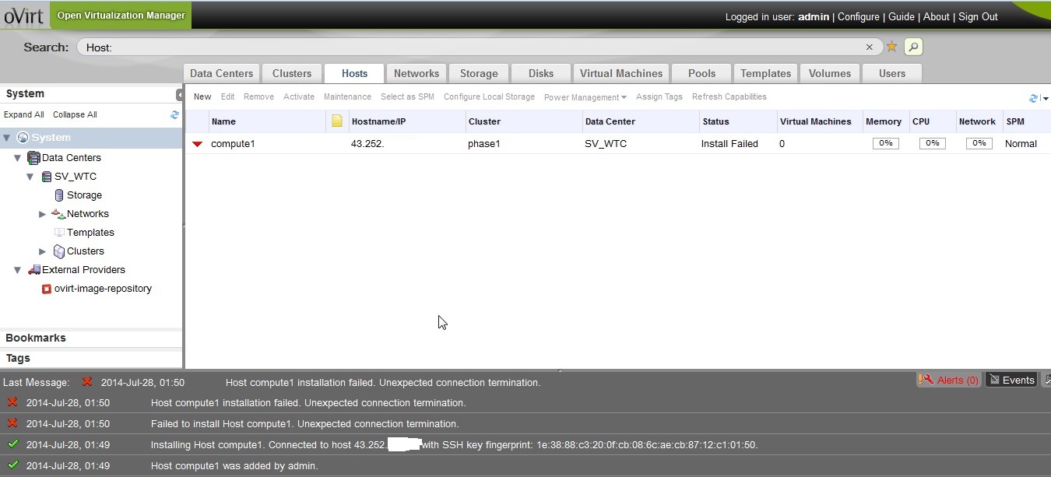
Task: Expand the Clusters tree node
Action: (x=43, y=251)
